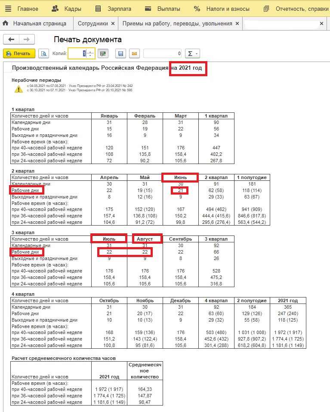Open print preview magnifier icon

pyautogui.click(x=44, y=53)
